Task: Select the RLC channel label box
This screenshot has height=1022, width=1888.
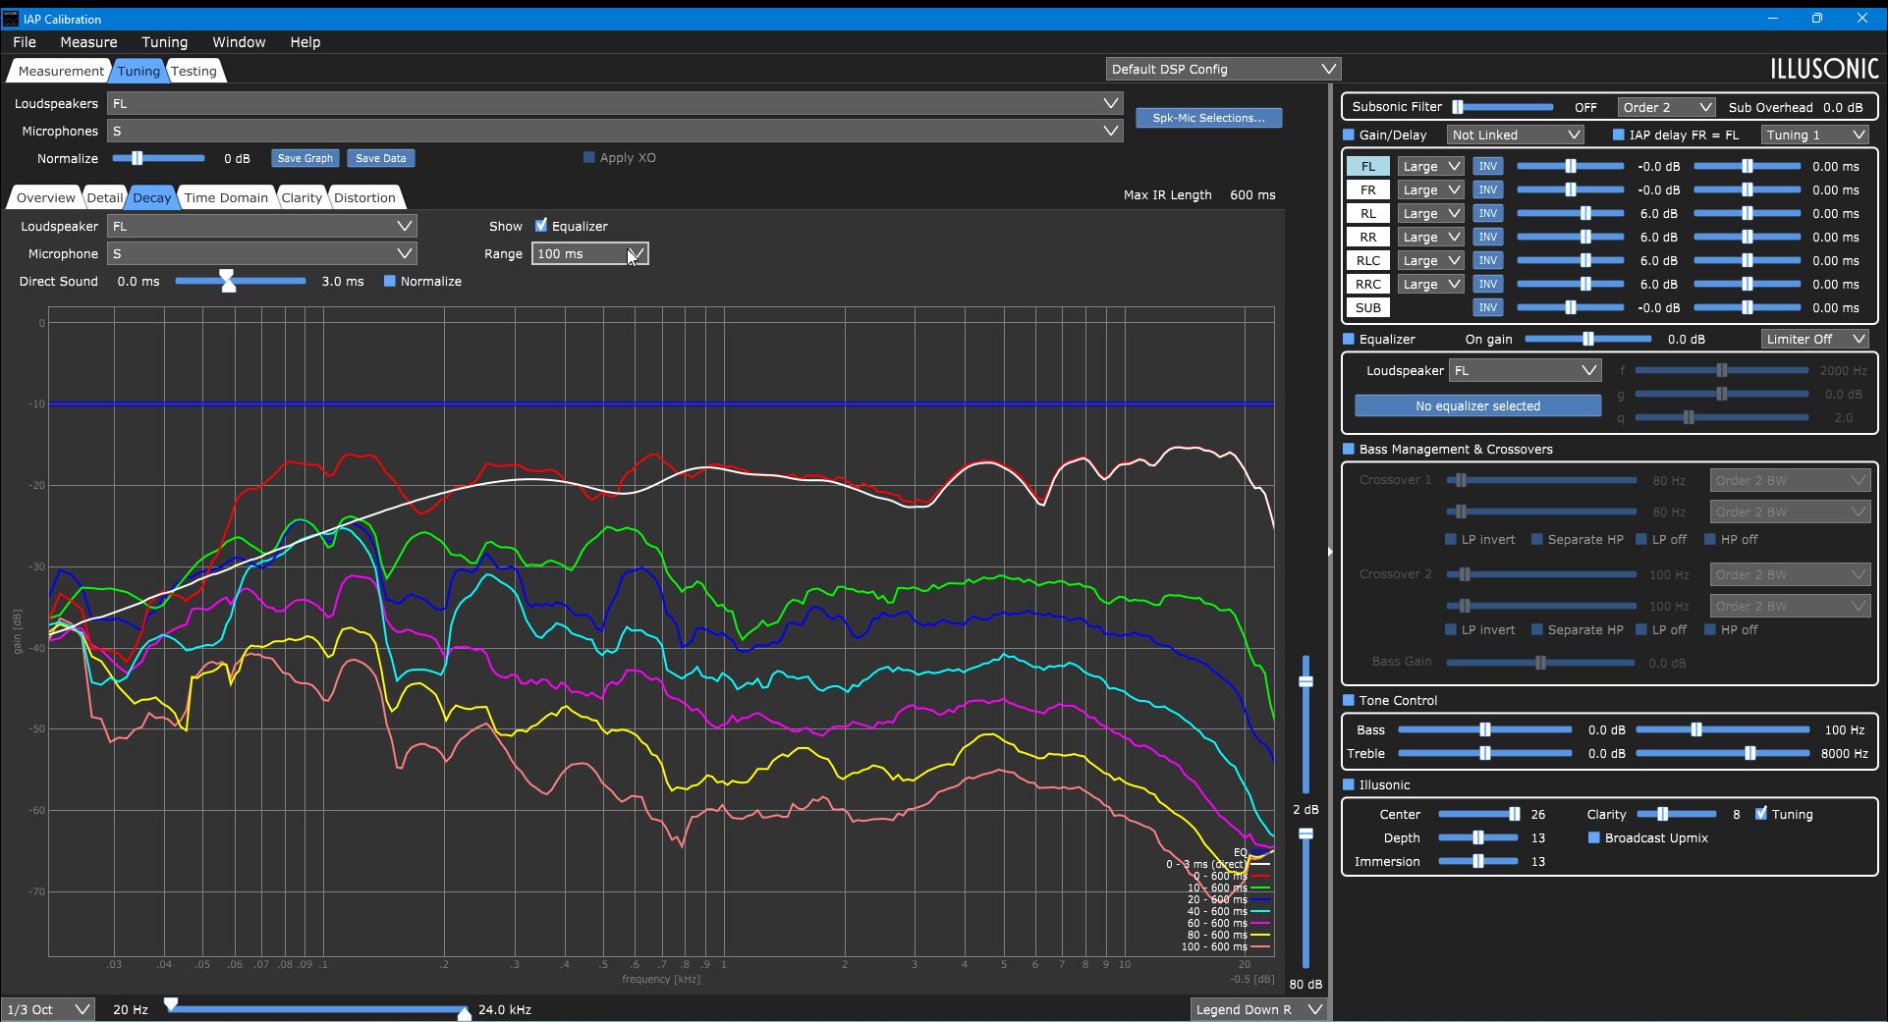Action: (1367, 260)
